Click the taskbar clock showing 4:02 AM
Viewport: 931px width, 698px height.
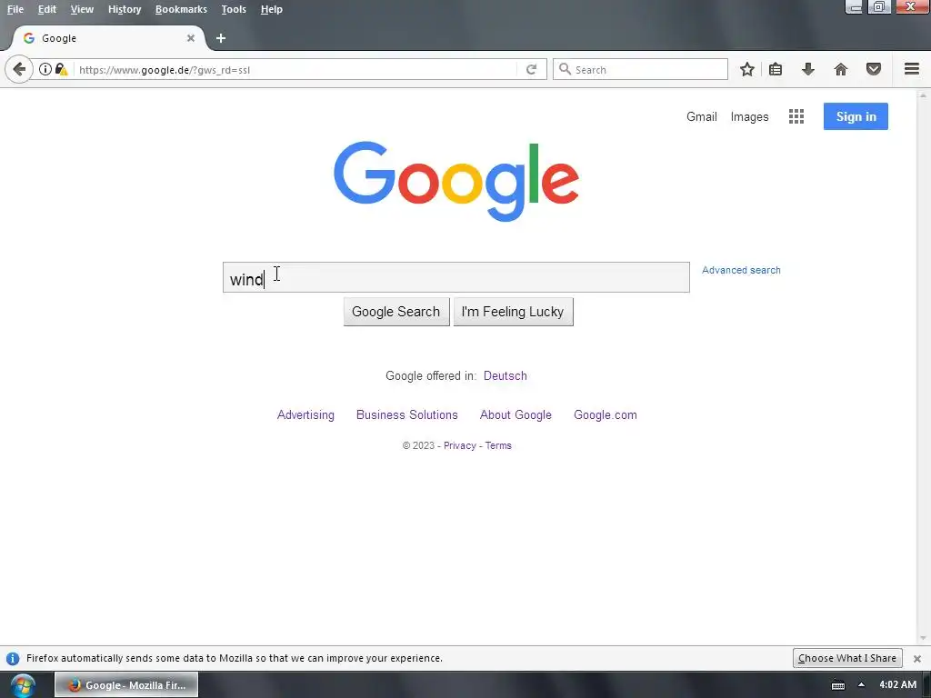click(x=897, y=685)
